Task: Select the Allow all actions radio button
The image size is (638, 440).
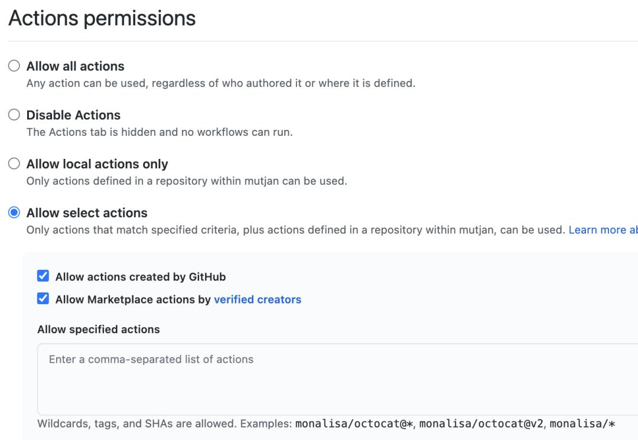Action: (14, 66)
